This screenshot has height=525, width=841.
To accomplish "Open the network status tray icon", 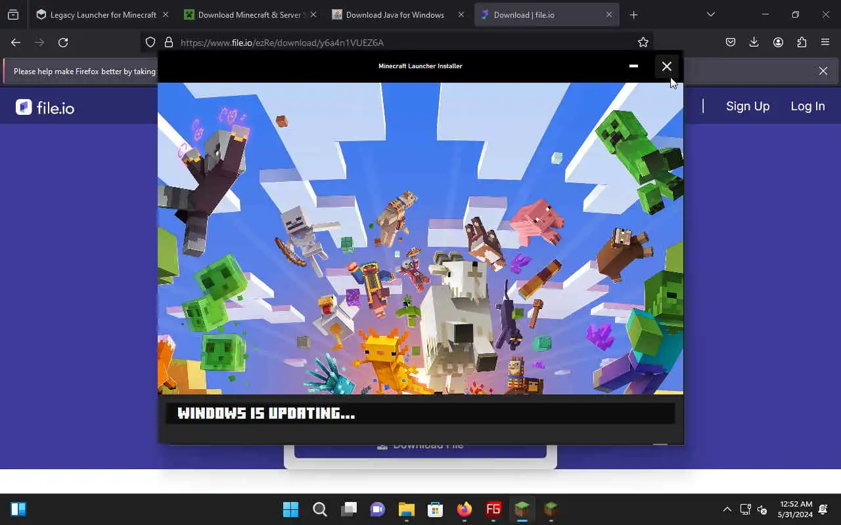I will coord(745,509).
